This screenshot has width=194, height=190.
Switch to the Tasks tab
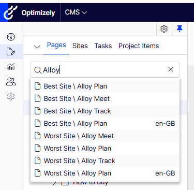tap(103, 46)
